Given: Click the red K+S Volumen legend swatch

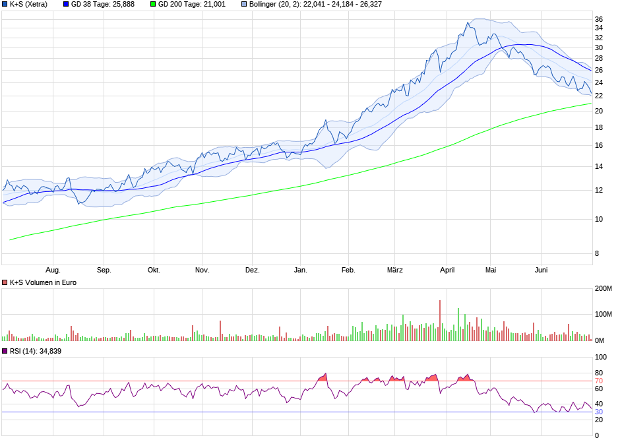Looking at the screenshot, I should tap(5, 282).
